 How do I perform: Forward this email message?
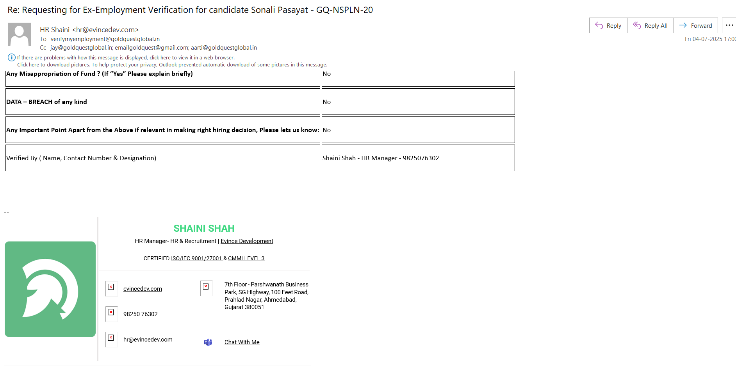click(696, 26)
